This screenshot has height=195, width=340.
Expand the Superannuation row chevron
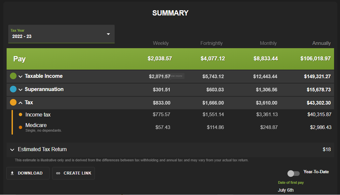pos(20,90)
